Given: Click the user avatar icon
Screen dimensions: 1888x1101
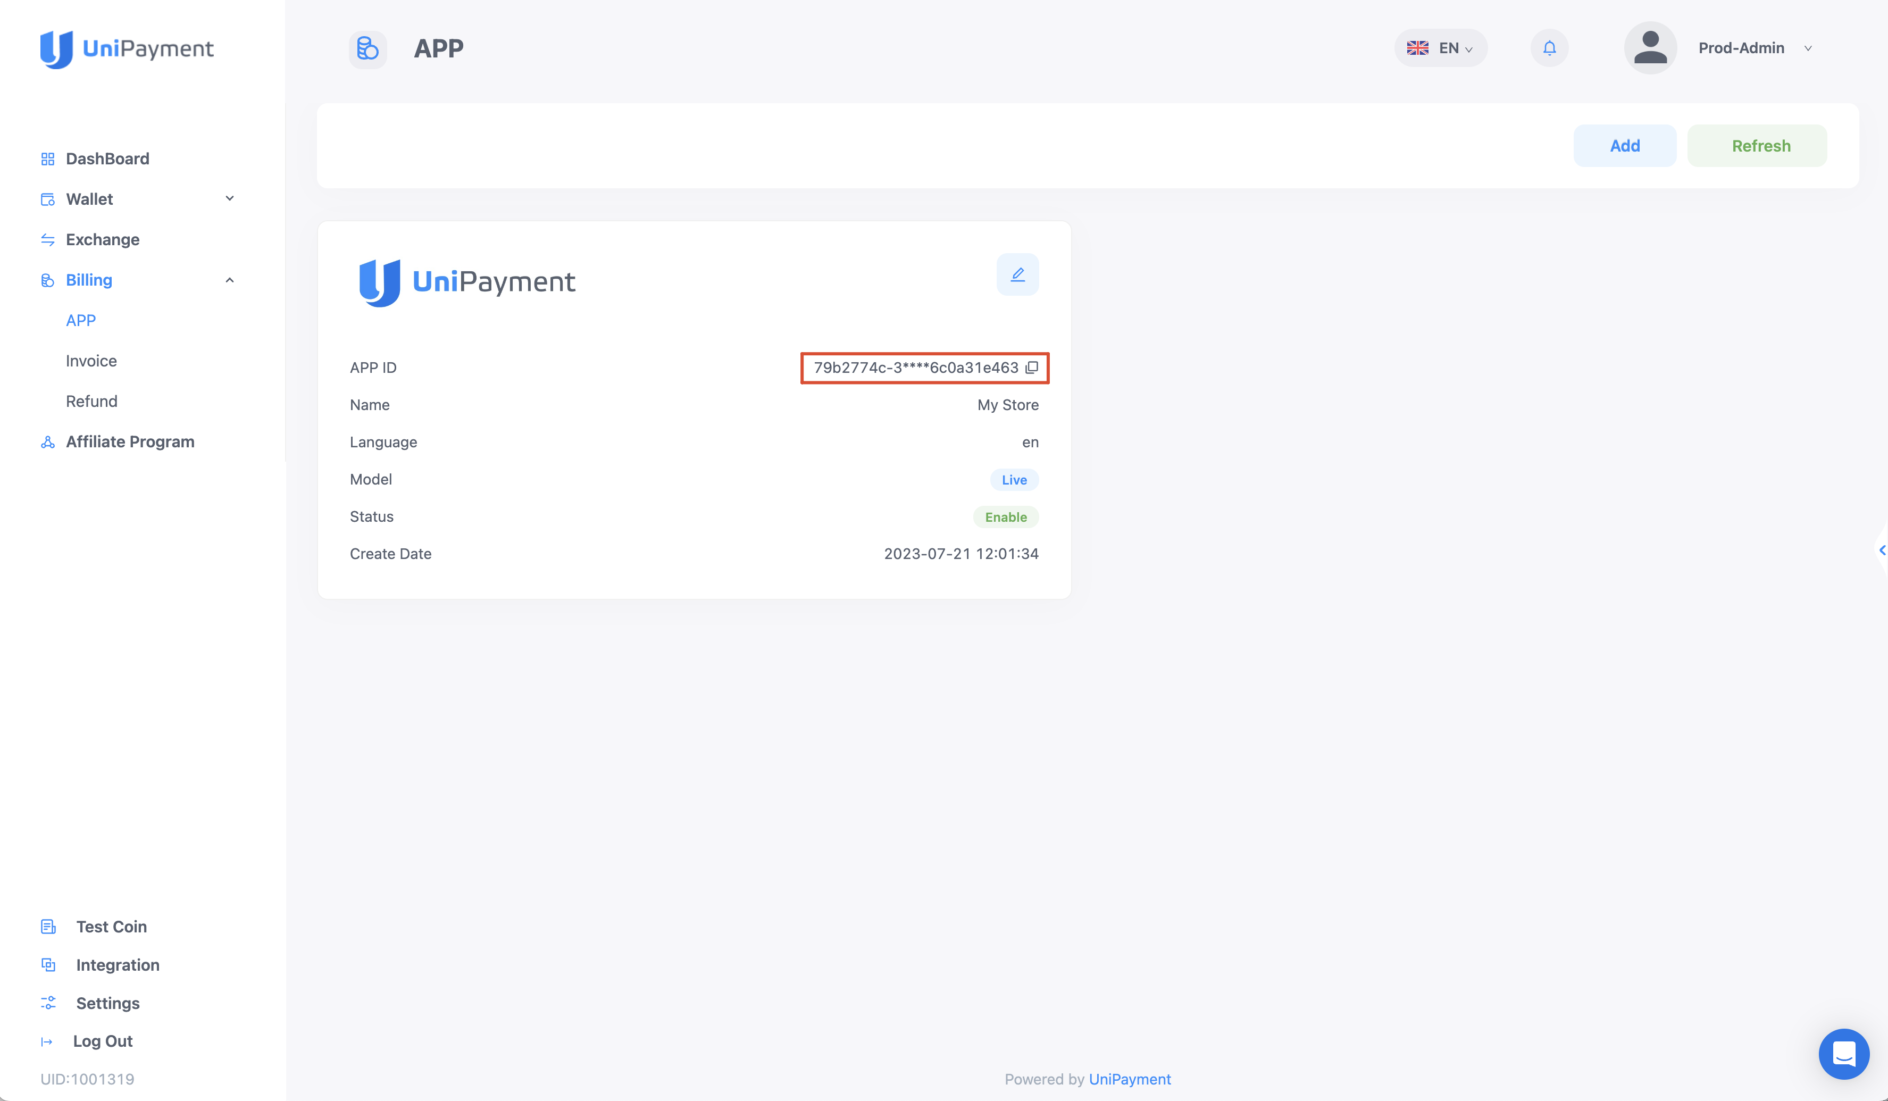Looking at the screenshot, I should (x=1650, y=48).
